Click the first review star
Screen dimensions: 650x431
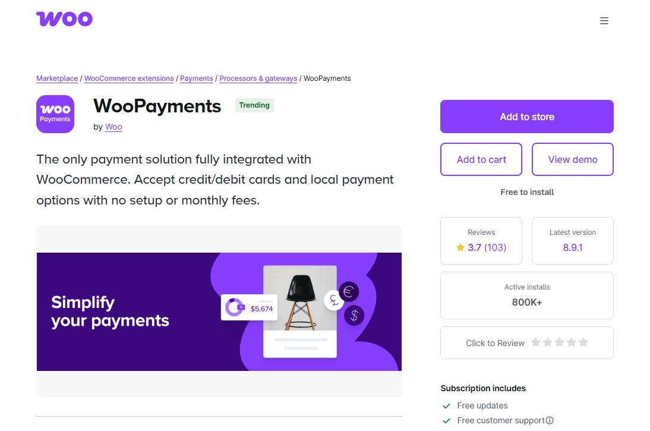pyautogui.click(x=535, y=342)
